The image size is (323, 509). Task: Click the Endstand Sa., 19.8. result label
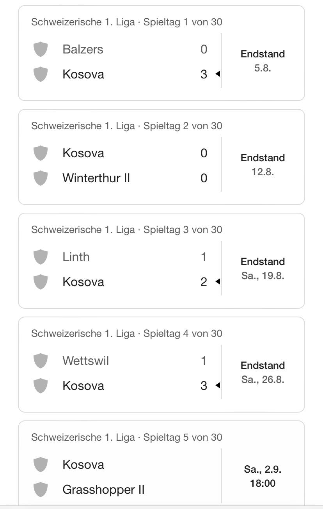[x=263, y=269]
